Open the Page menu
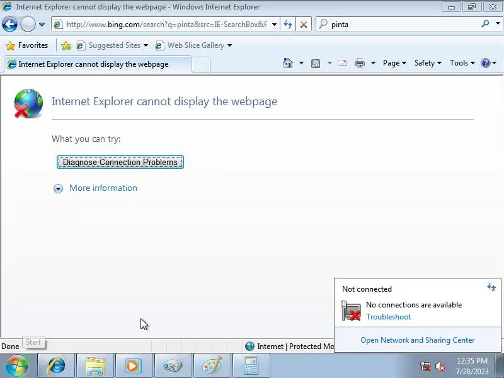Image resolution: width=504 pixels, height=378 pixels. pos(394,63)
